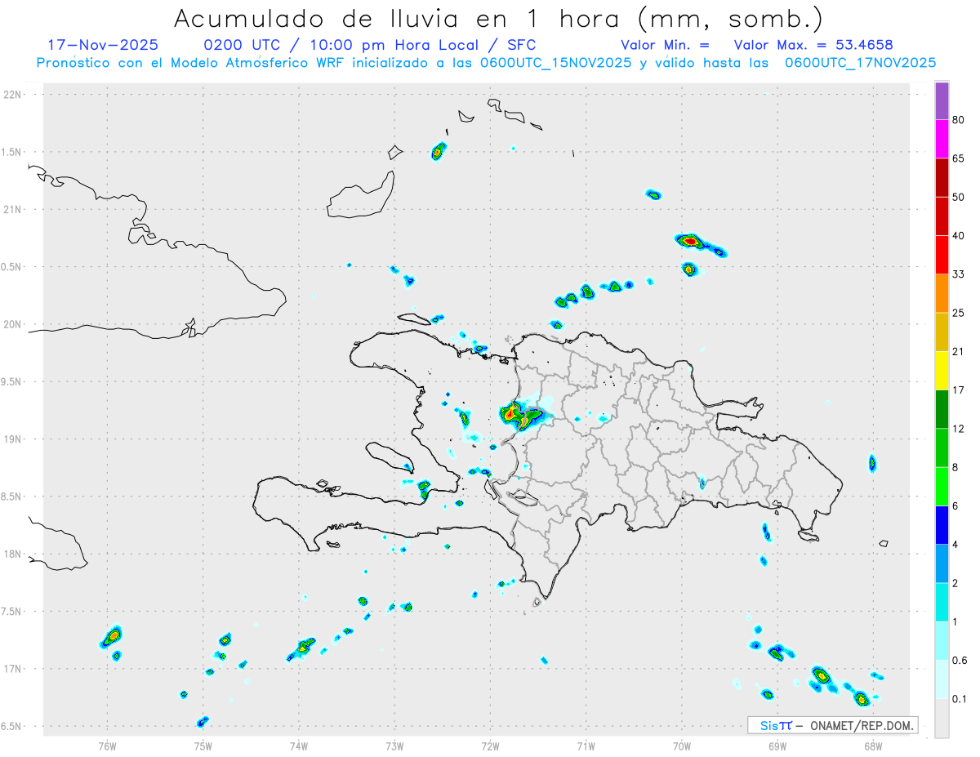Select the '71W' longitude axis label
The image size is (980, 757).
(x=586, y=746)
